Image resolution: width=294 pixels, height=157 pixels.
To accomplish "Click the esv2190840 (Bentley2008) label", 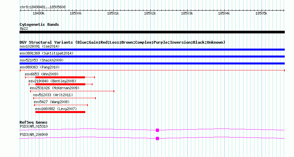I will pos(52,81).
